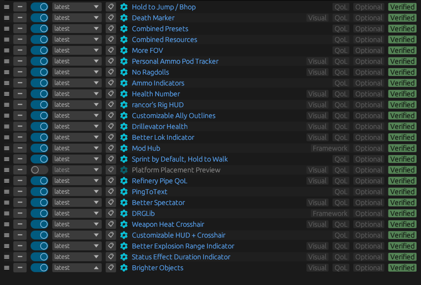
Task: Click the Framework tag on DRGLib row
Action: tap(330, 213)
